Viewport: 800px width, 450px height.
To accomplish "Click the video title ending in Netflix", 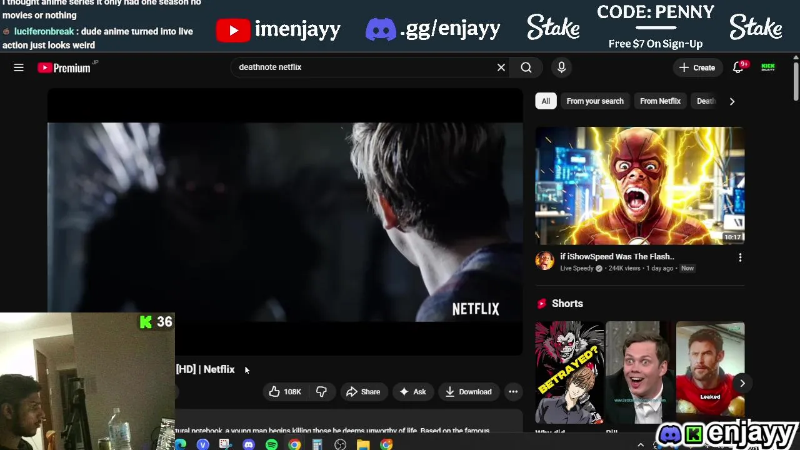I will click(x=205, y=369).
